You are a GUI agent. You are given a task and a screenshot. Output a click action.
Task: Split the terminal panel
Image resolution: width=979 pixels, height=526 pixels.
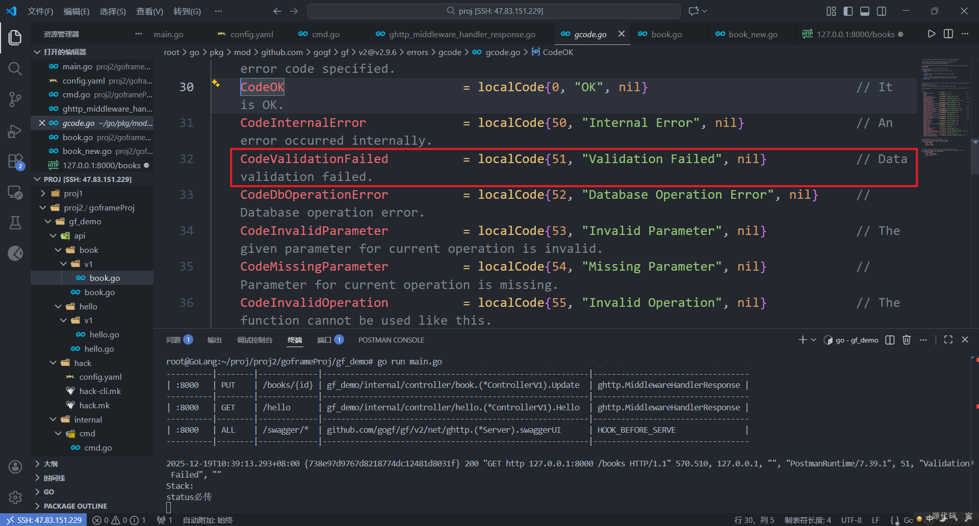(890, 340)
